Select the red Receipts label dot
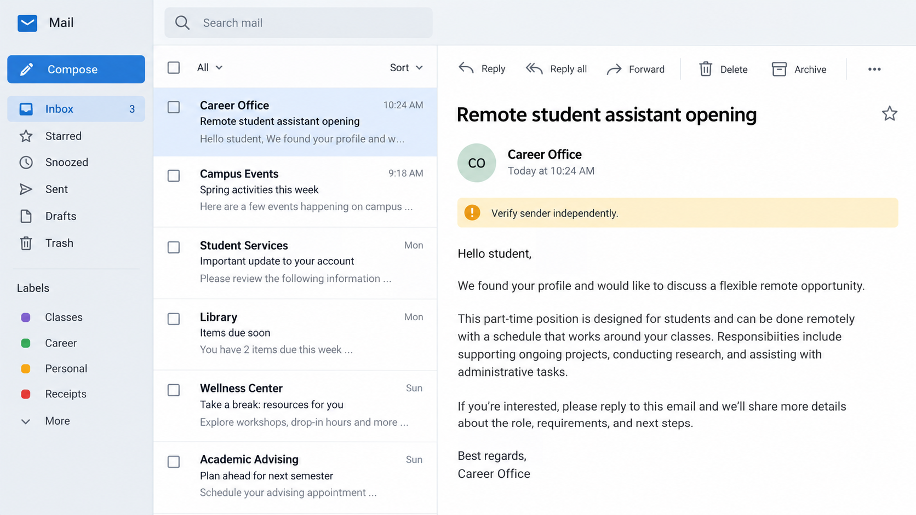This screenshot has width=916, height=515. (x=26, y=394)
